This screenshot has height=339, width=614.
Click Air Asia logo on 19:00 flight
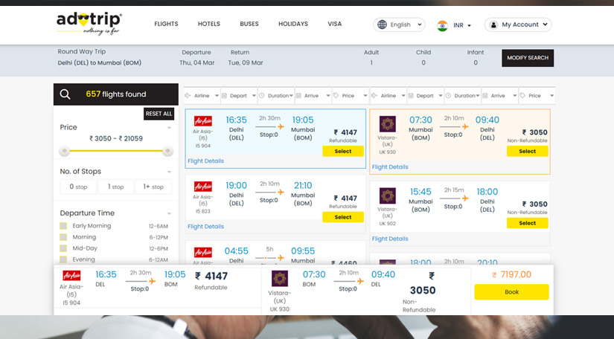(203, 186)
